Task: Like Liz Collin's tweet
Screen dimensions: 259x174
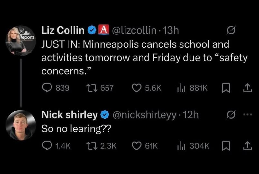Action: click(137, 88)
